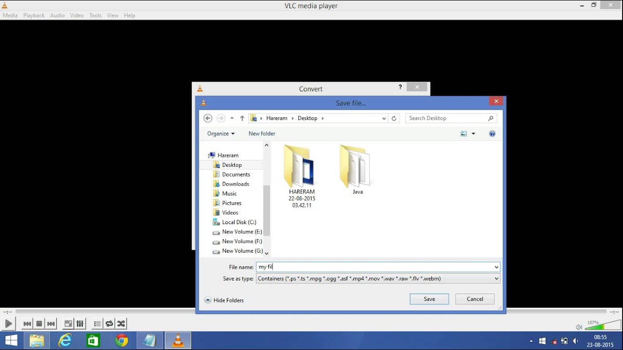This screenshot has width=623, height=350.
Task: Toggle the VLC playlist view icon
Action: point(97,324)
